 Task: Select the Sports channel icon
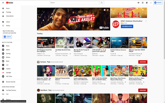[x=3, y=50]
